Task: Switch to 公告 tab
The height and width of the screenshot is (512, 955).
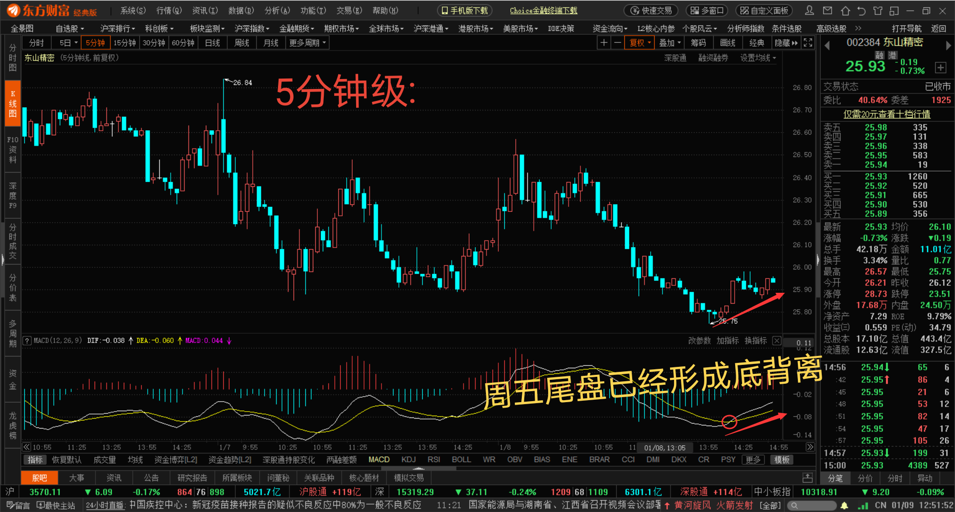Action: 151,478
